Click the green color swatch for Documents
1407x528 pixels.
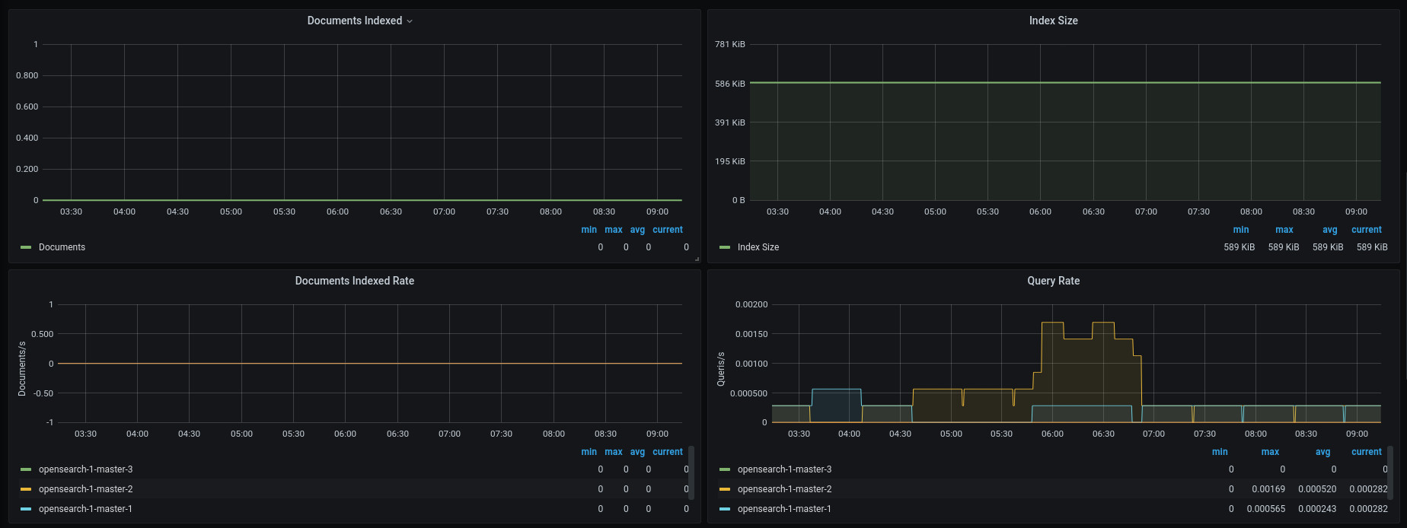click(x=26, y=247)
